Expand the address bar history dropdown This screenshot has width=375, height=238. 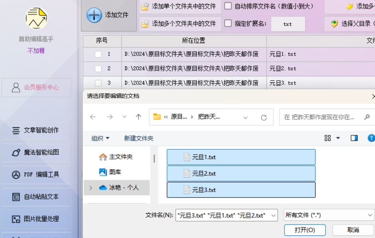pyautogui.click(x=245, y=117)
